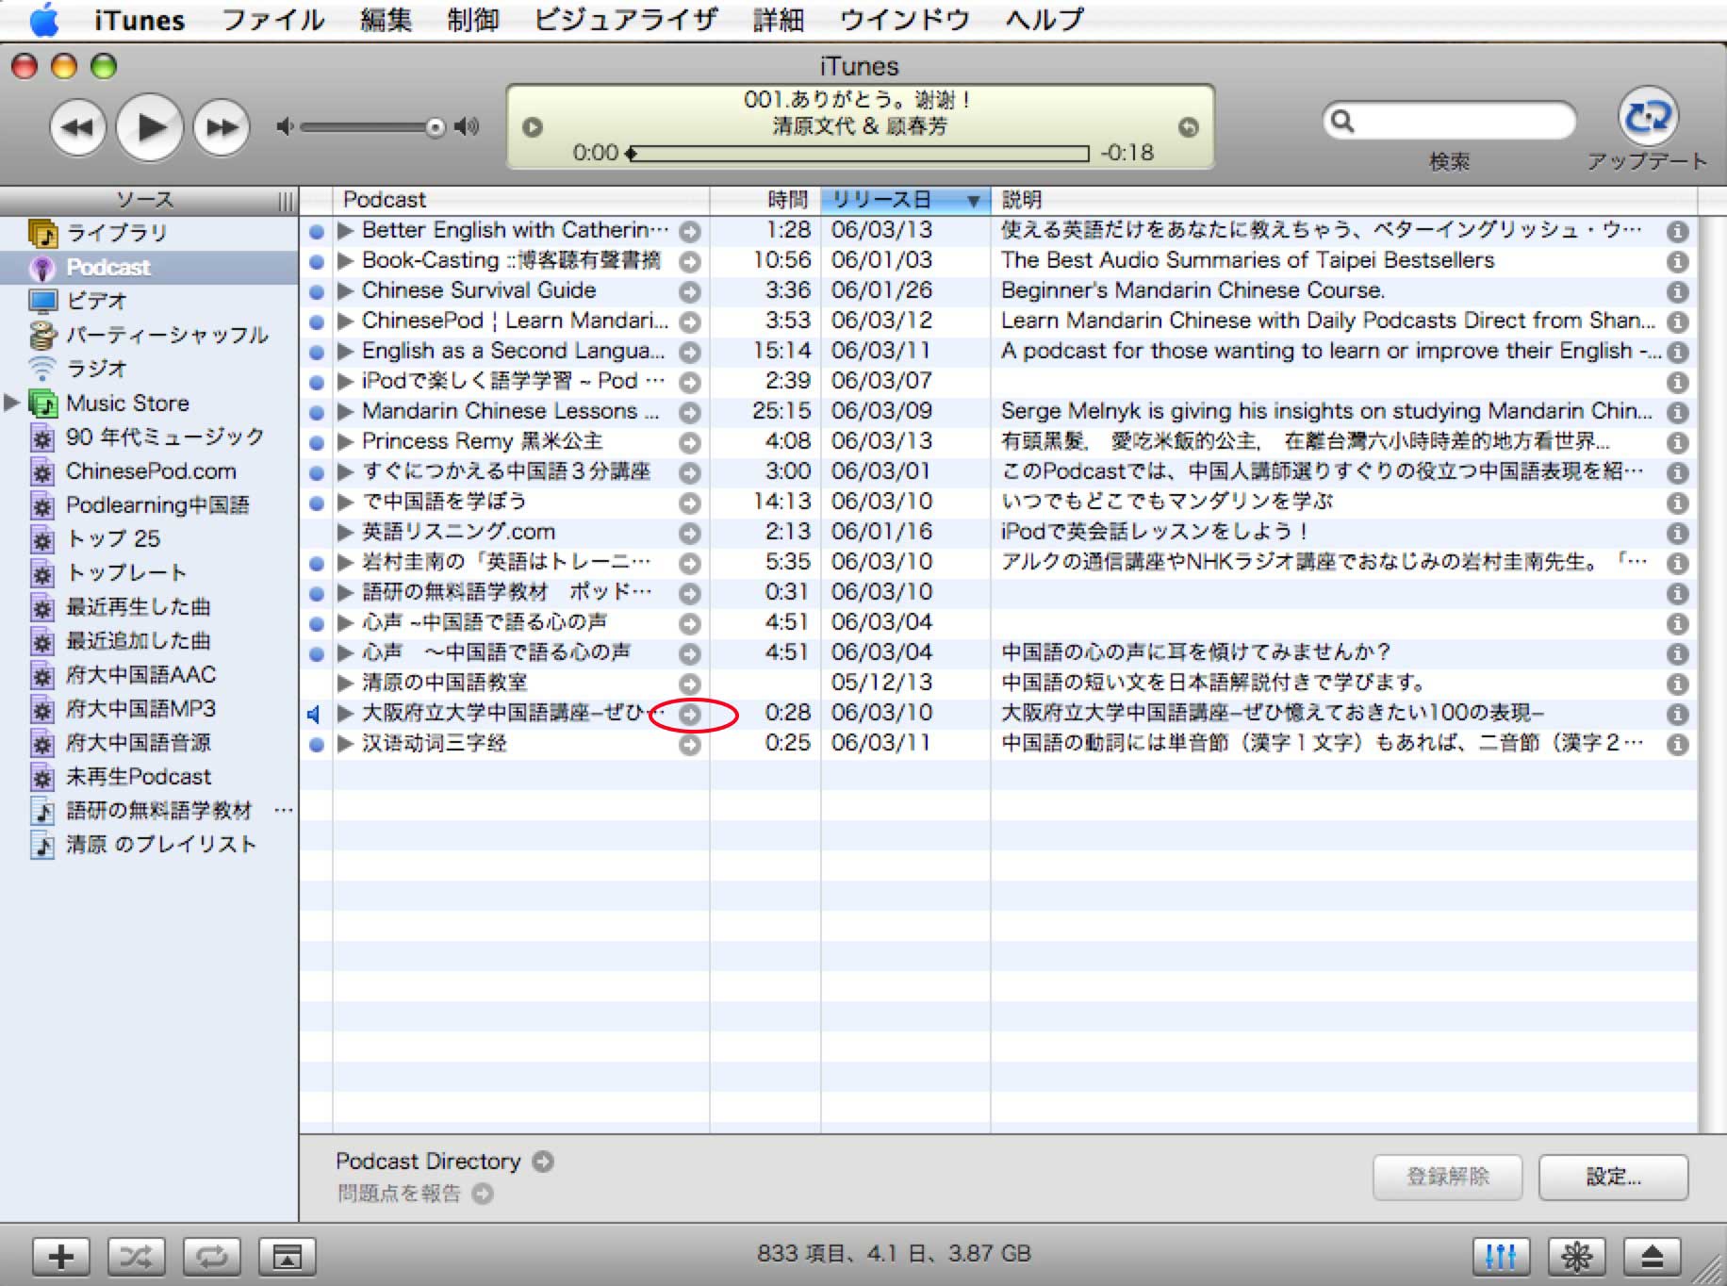
Task: Click low volume speaker icon
Action: click(x=284, y=127)
